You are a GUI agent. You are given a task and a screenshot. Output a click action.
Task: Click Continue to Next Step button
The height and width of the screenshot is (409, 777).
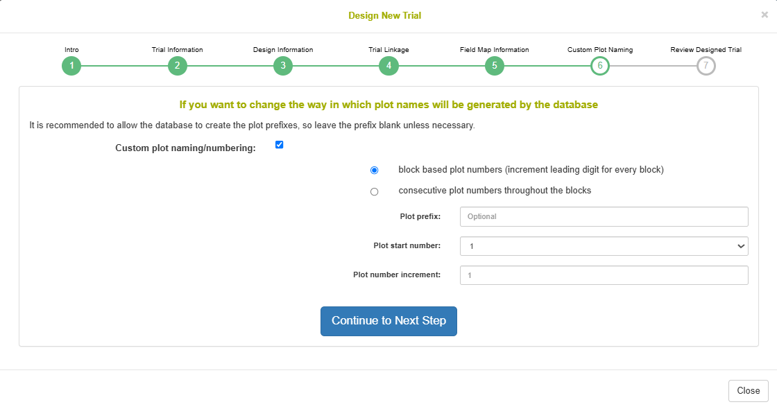coord(388,321)
